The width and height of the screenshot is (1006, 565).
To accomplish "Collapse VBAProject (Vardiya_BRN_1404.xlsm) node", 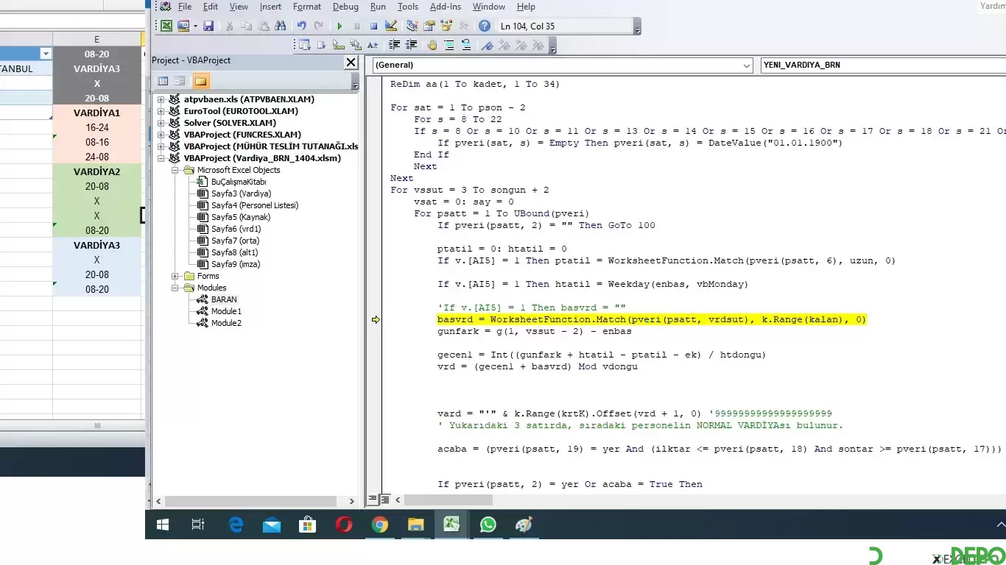I will click(161, 158).
